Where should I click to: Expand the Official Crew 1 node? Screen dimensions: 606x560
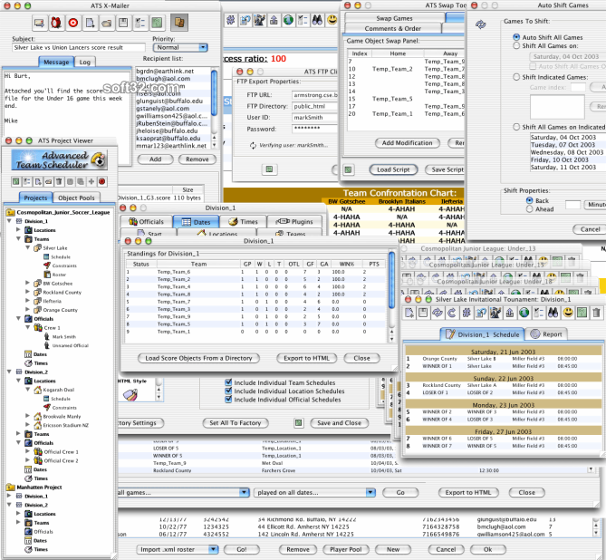27,451
